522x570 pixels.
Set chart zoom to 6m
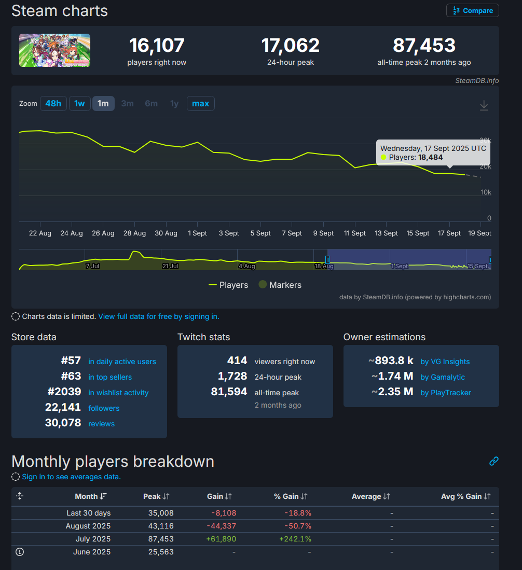coord(152,104)
